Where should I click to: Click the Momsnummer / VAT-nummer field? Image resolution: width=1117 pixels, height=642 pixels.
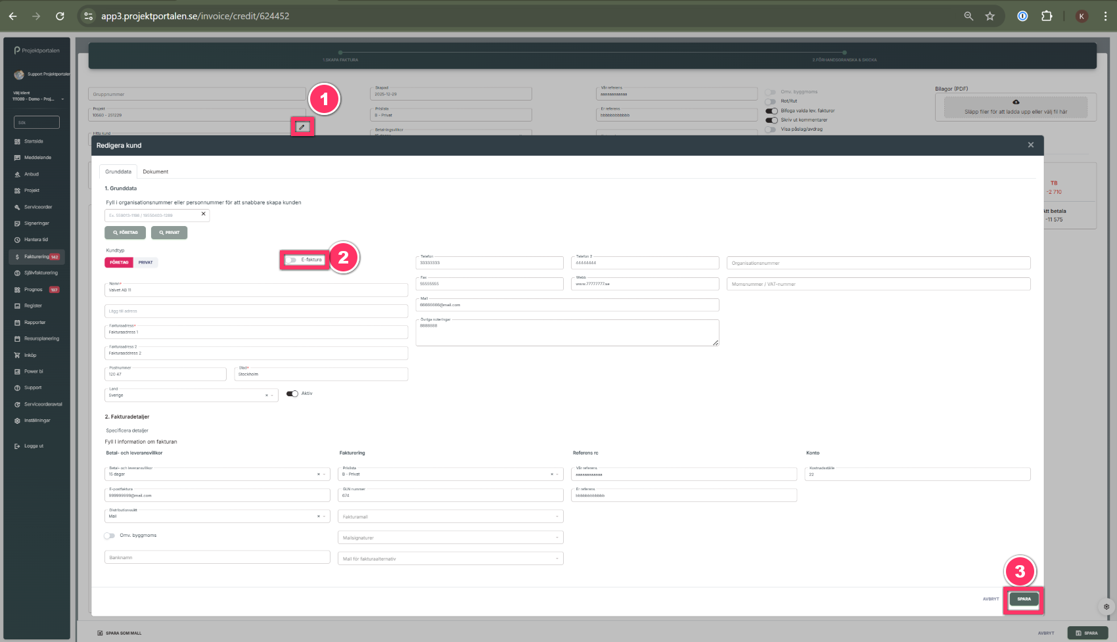click(878, 284)
